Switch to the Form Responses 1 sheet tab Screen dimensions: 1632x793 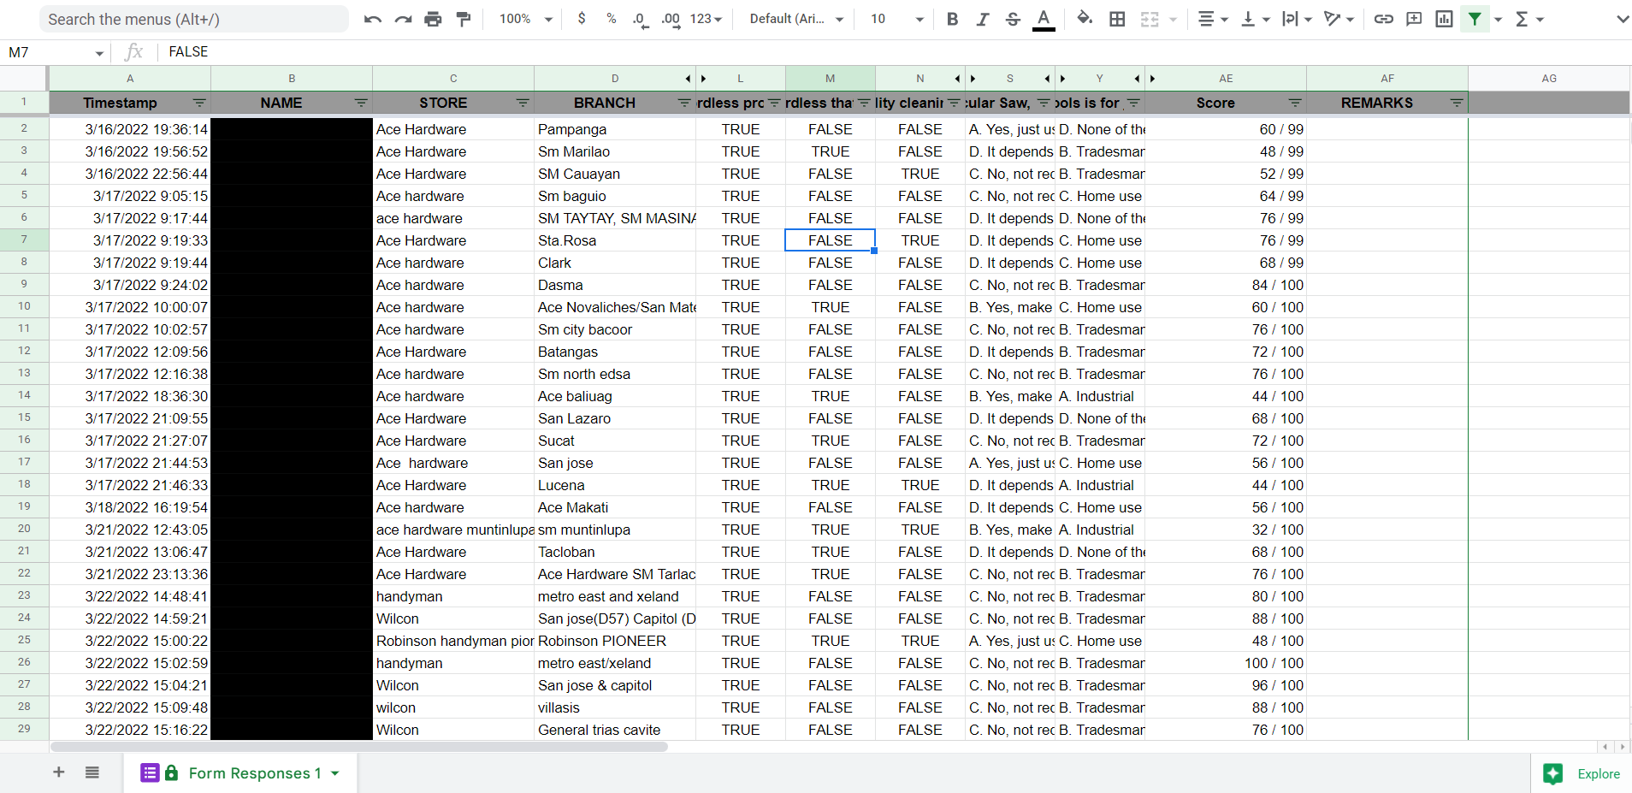(240, 773)
